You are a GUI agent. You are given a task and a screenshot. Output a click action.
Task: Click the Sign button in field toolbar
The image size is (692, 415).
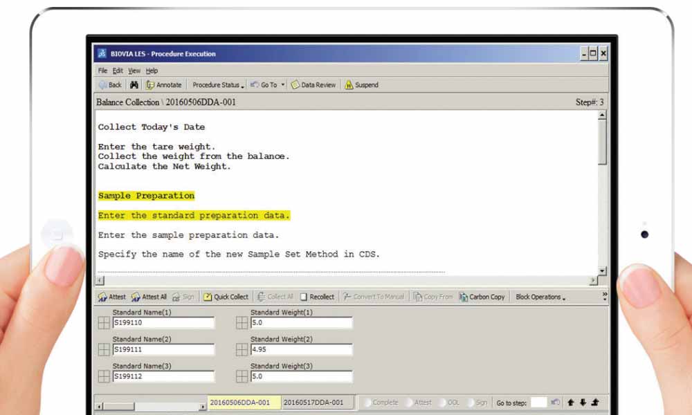click(183, 297)
